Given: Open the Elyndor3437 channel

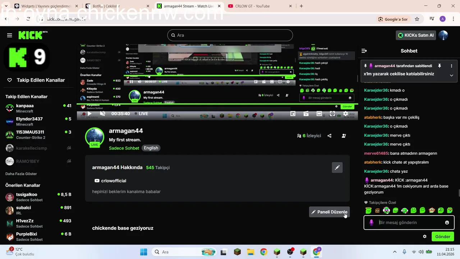Looking at the screenshot, I should 38,122.
